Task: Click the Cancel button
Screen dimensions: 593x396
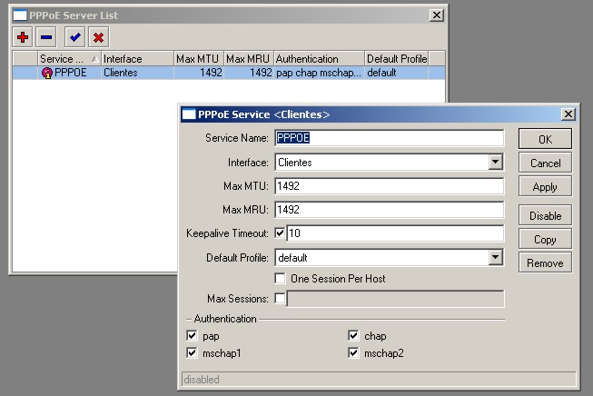Action: [x=545, y=163]
